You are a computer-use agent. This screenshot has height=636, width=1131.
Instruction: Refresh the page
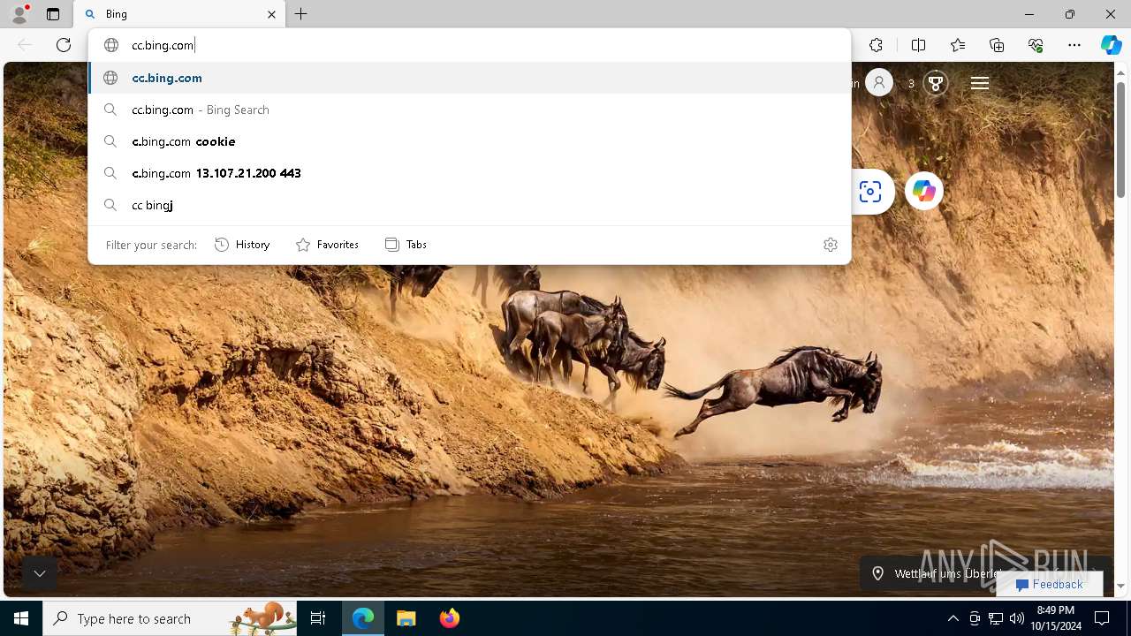click(64, 45)
